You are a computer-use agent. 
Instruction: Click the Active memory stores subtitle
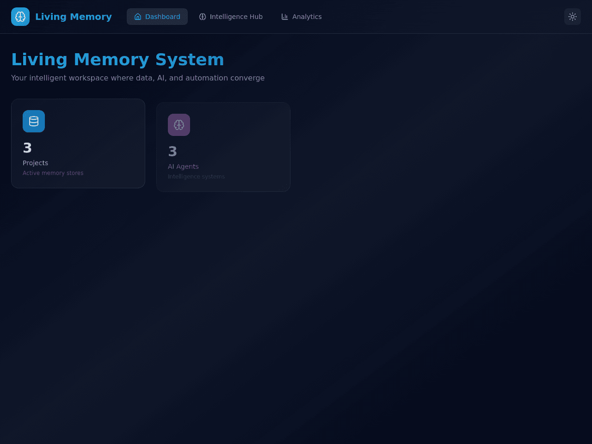point(53,173)
